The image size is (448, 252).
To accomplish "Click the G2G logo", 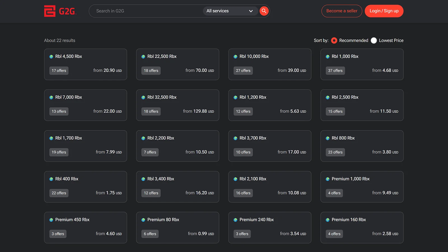I will pos(60,11).
